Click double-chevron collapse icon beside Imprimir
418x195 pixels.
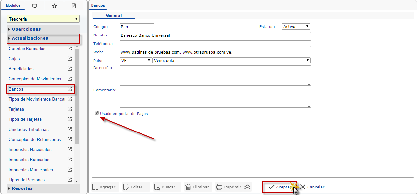pyautogui.click(x=247, y=187)
